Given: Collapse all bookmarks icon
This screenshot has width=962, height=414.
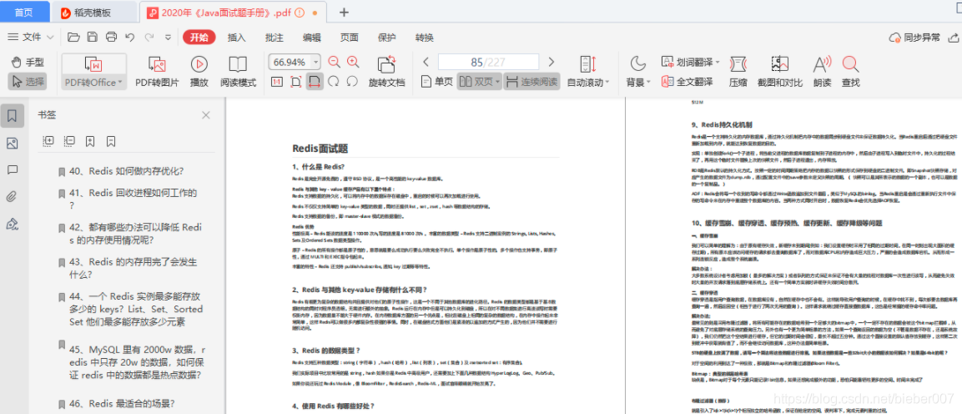Looking at the screenshot, I should [69, 141].
